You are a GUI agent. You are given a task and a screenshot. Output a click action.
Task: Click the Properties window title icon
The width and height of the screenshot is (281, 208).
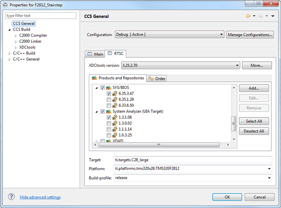(5, 5)
